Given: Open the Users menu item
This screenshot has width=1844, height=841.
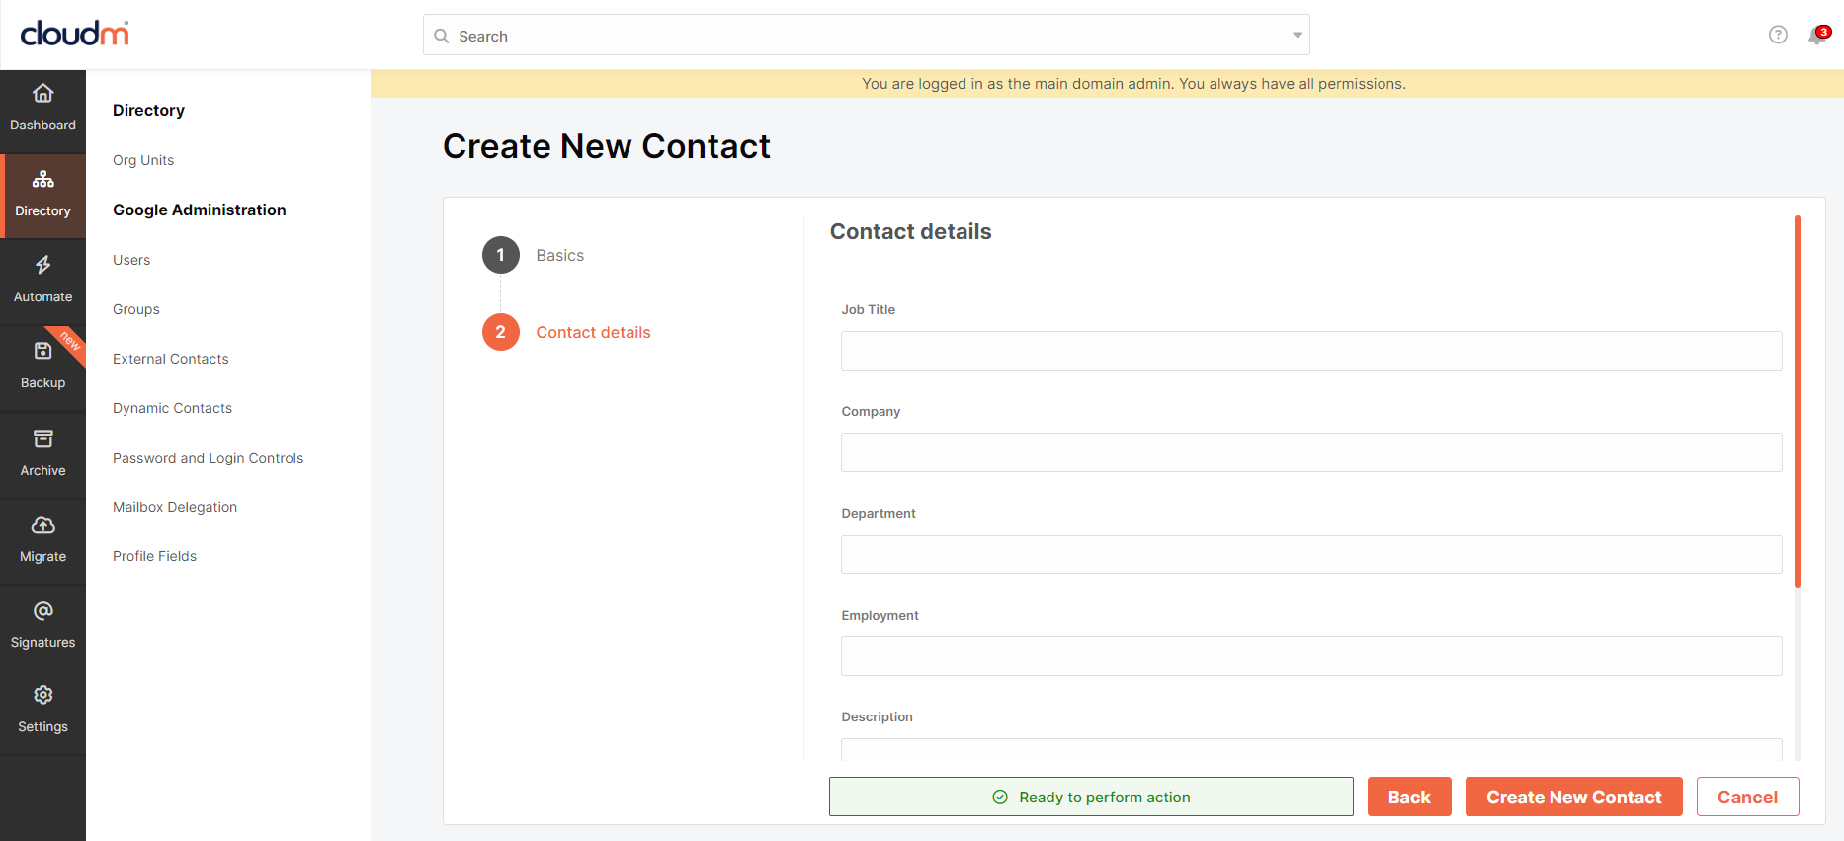Looking at the screenshot, I should (x=131, y=260).
